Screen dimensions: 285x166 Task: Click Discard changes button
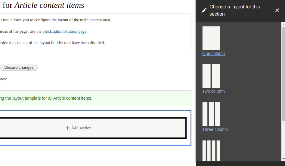[19, 68]
